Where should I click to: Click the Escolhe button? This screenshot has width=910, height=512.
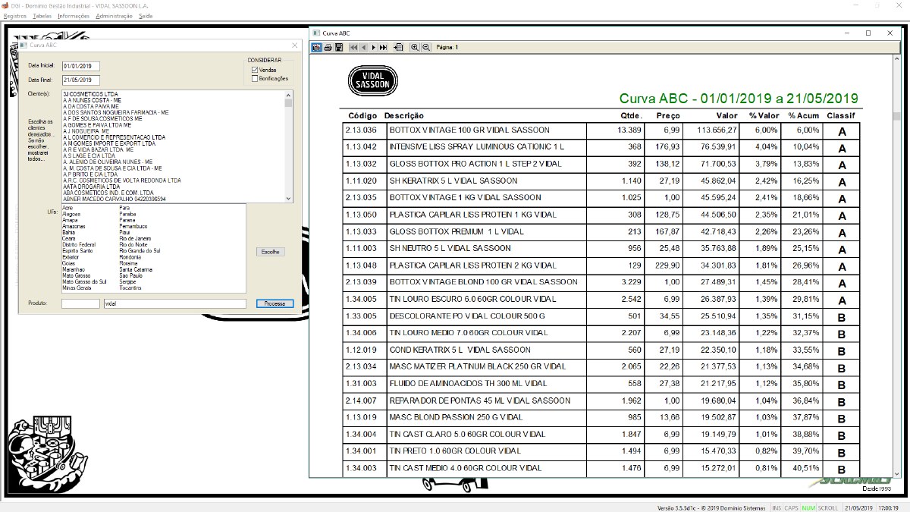(x=270, y=251)
